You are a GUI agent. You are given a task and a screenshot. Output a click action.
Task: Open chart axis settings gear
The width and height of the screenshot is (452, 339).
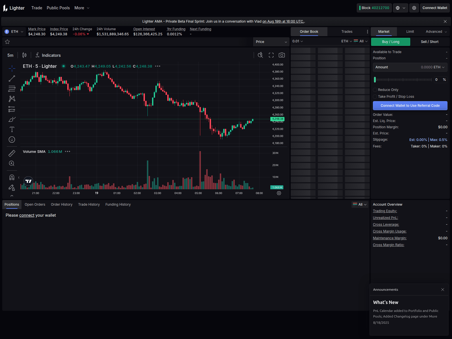point(279,193)
